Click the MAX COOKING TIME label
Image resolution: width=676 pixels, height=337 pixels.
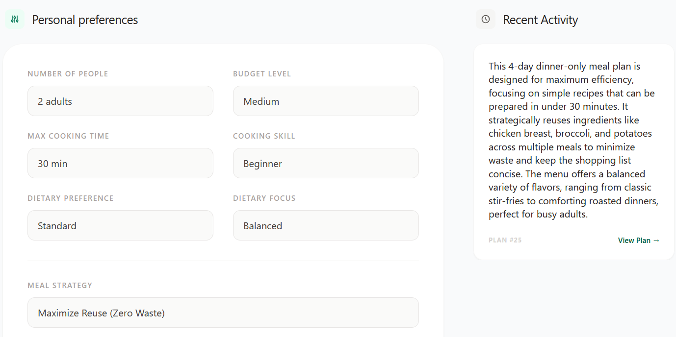68,136
